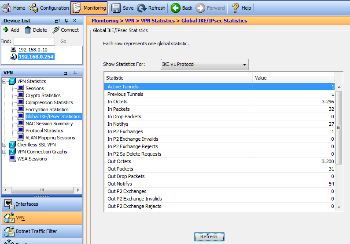
Task: Close the Device List panel
Action: coord(75,21)
